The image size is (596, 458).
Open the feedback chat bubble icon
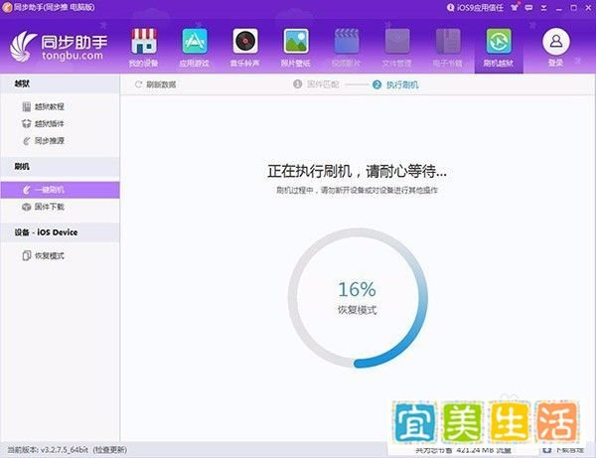pyautogui.click(x=528, y=8)
